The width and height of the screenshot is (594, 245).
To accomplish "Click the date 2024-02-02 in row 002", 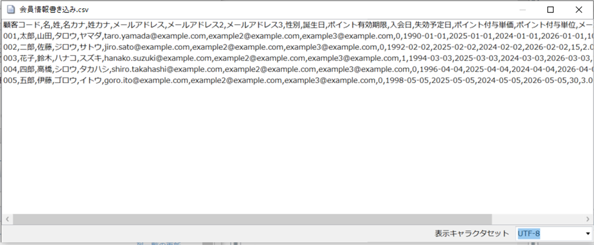I will click(x=500, y=47).
